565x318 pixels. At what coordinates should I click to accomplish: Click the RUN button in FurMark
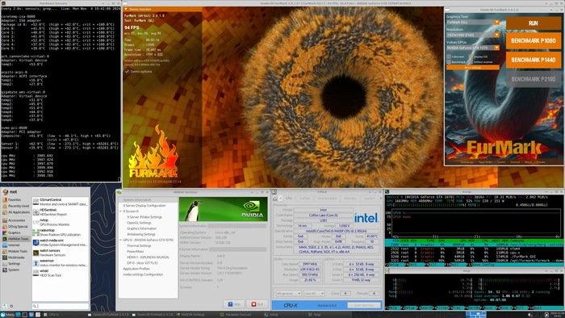click(x=534, y=23)
